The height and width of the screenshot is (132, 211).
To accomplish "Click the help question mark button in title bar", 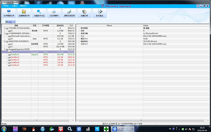I will pyautogui.click(x=198, y=6).
